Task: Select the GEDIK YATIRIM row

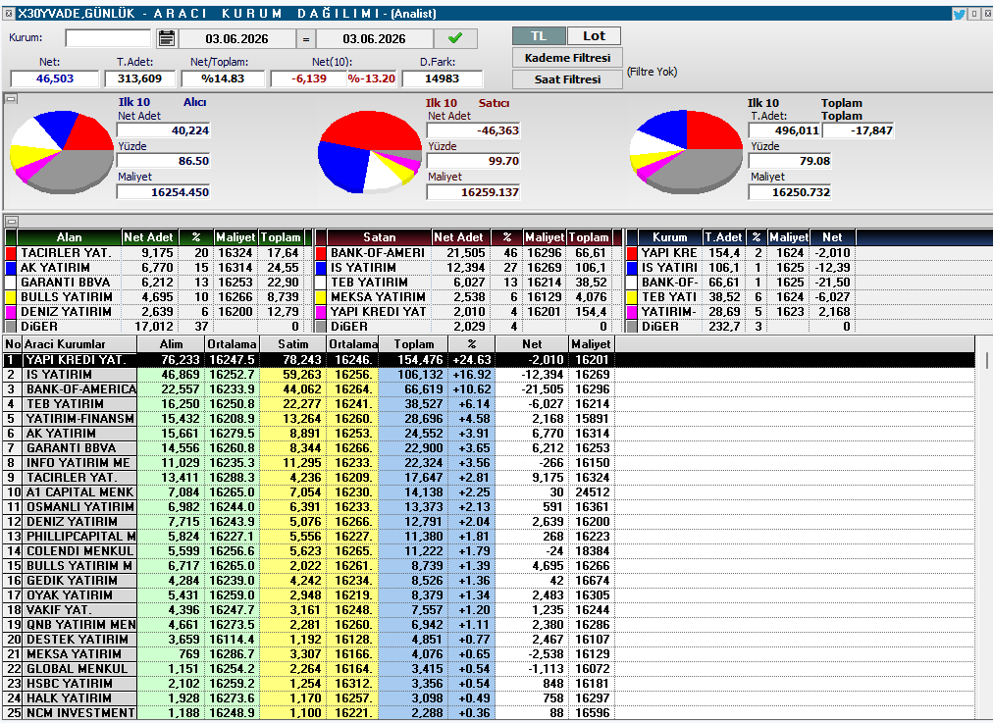Action: pyautogui.click(x=489, y=581)
